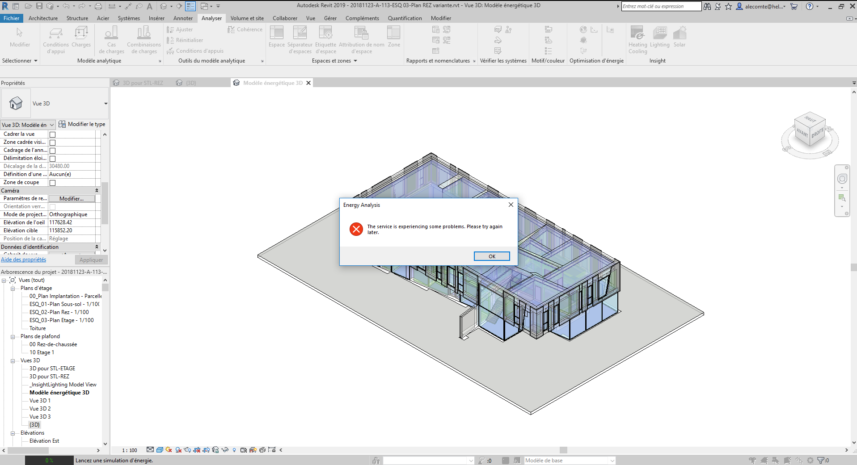Click the Heating Cooling Insight tool
Screen dimensions: 857x465
coord(637,40)
